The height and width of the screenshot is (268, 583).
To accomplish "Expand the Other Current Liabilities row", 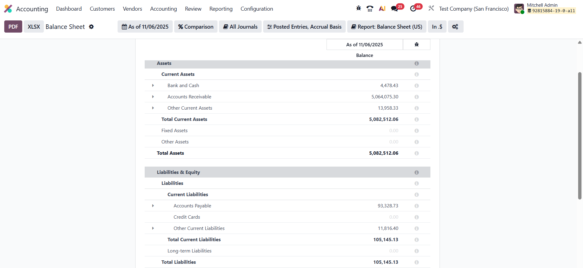I will coord(153,228).
